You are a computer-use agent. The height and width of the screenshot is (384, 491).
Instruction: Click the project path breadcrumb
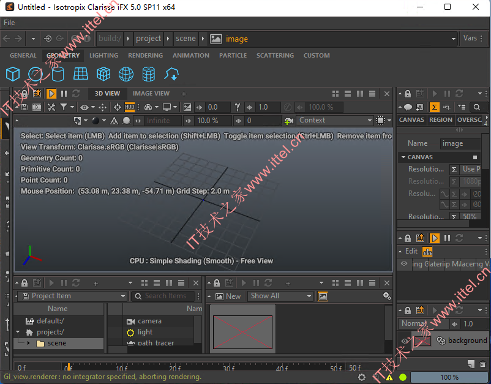tap(148, 39)
